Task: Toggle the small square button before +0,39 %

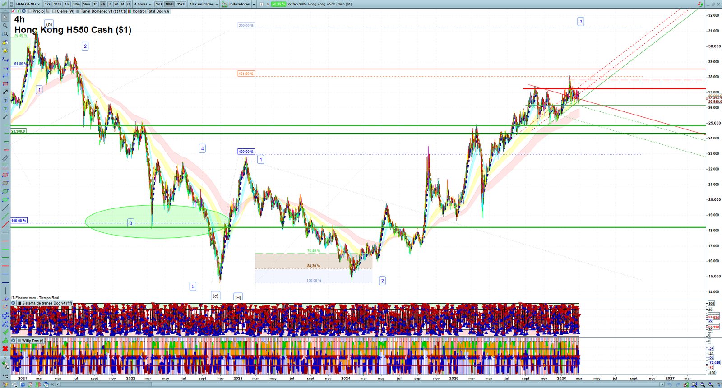Action: pyautogui.click(x=261, y=4)
